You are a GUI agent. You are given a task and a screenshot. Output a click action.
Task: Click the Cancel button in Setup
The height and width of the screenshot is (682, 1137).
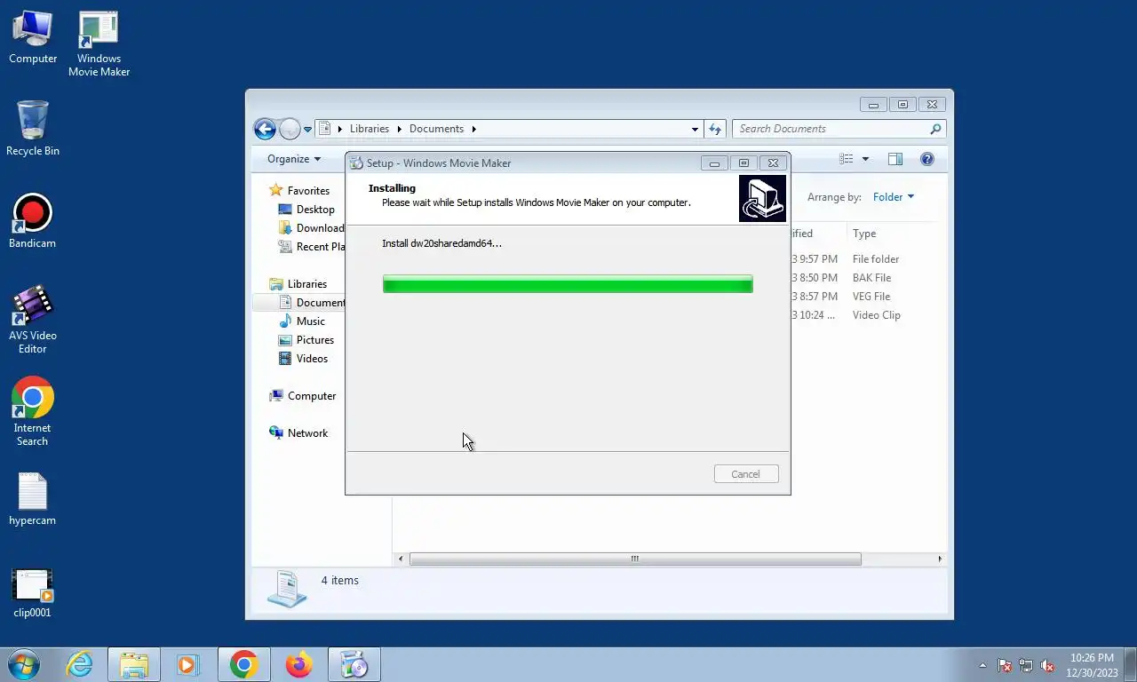[x=746, y=474]
